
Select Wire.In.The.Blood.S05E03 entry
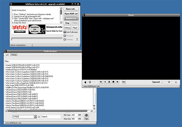tap(24, 105)
